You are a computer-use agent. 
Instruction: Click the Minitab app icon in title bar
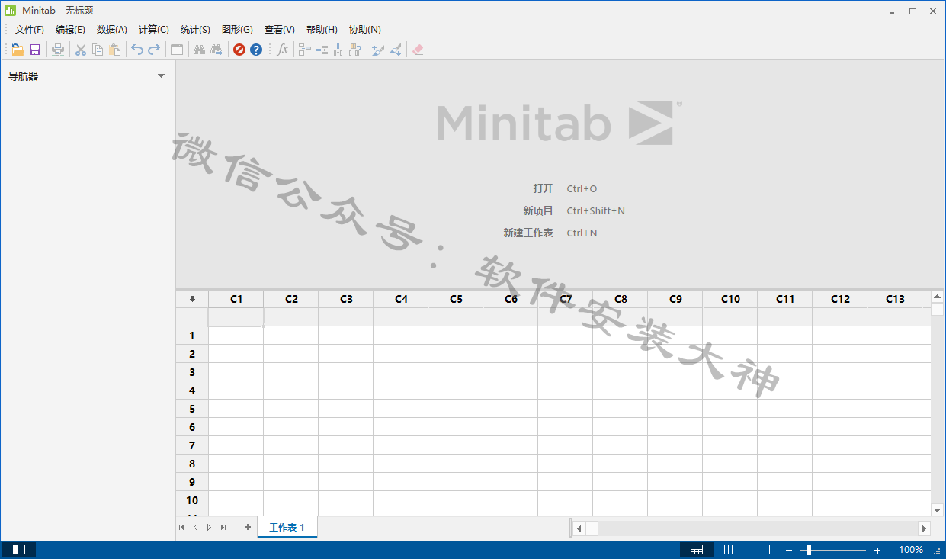[10, 11]
